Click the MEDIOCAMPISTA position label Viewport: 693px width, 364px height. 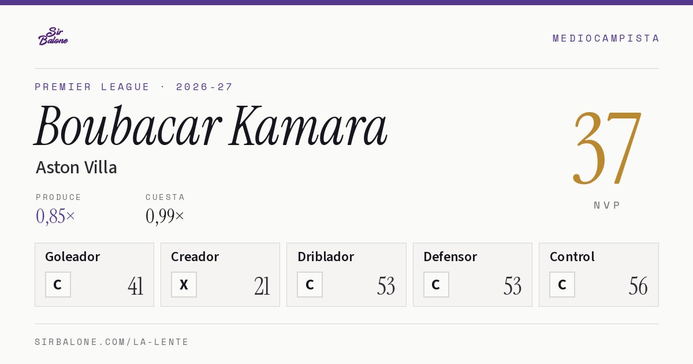point(606,38)
